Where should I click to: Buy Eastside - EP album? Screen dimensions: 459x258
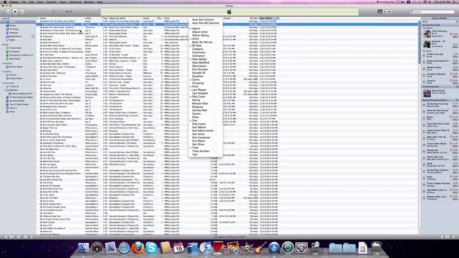455,47
